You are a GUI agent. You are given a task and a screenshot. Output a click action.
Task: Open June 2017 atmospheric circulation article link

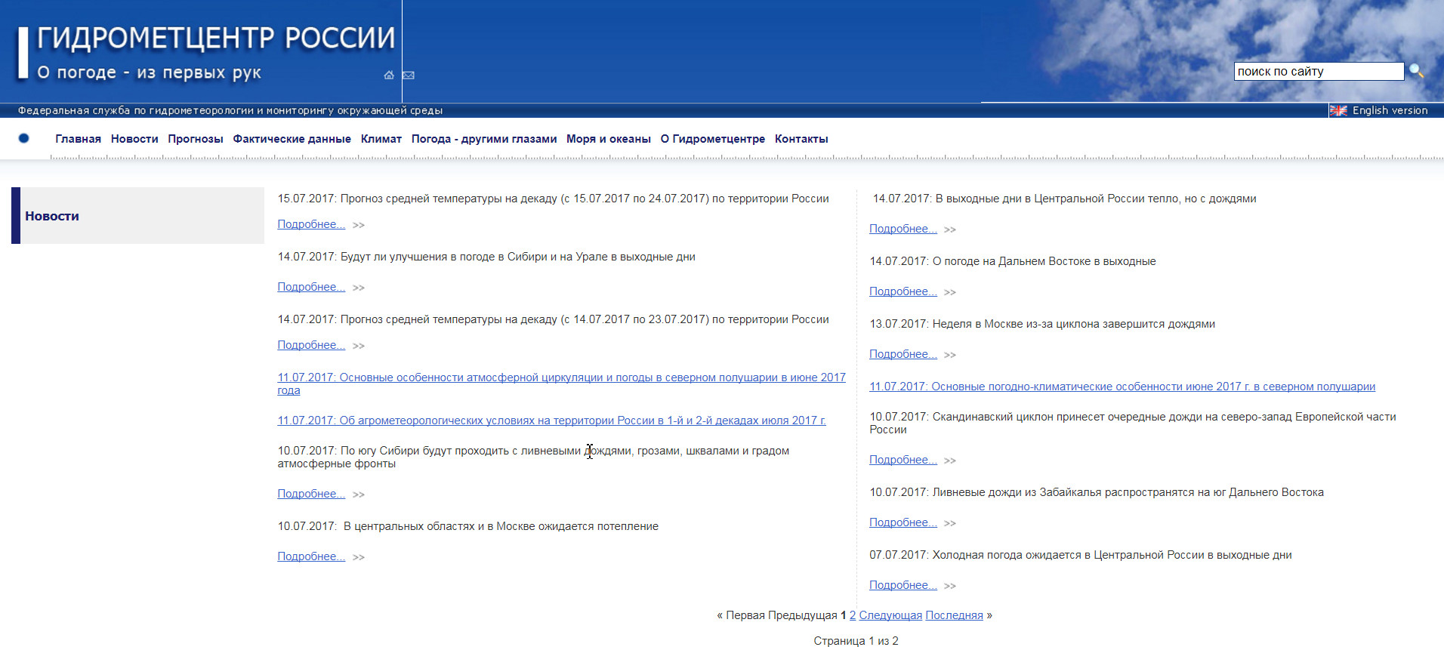pyautogui.click(x=561, y=384)
